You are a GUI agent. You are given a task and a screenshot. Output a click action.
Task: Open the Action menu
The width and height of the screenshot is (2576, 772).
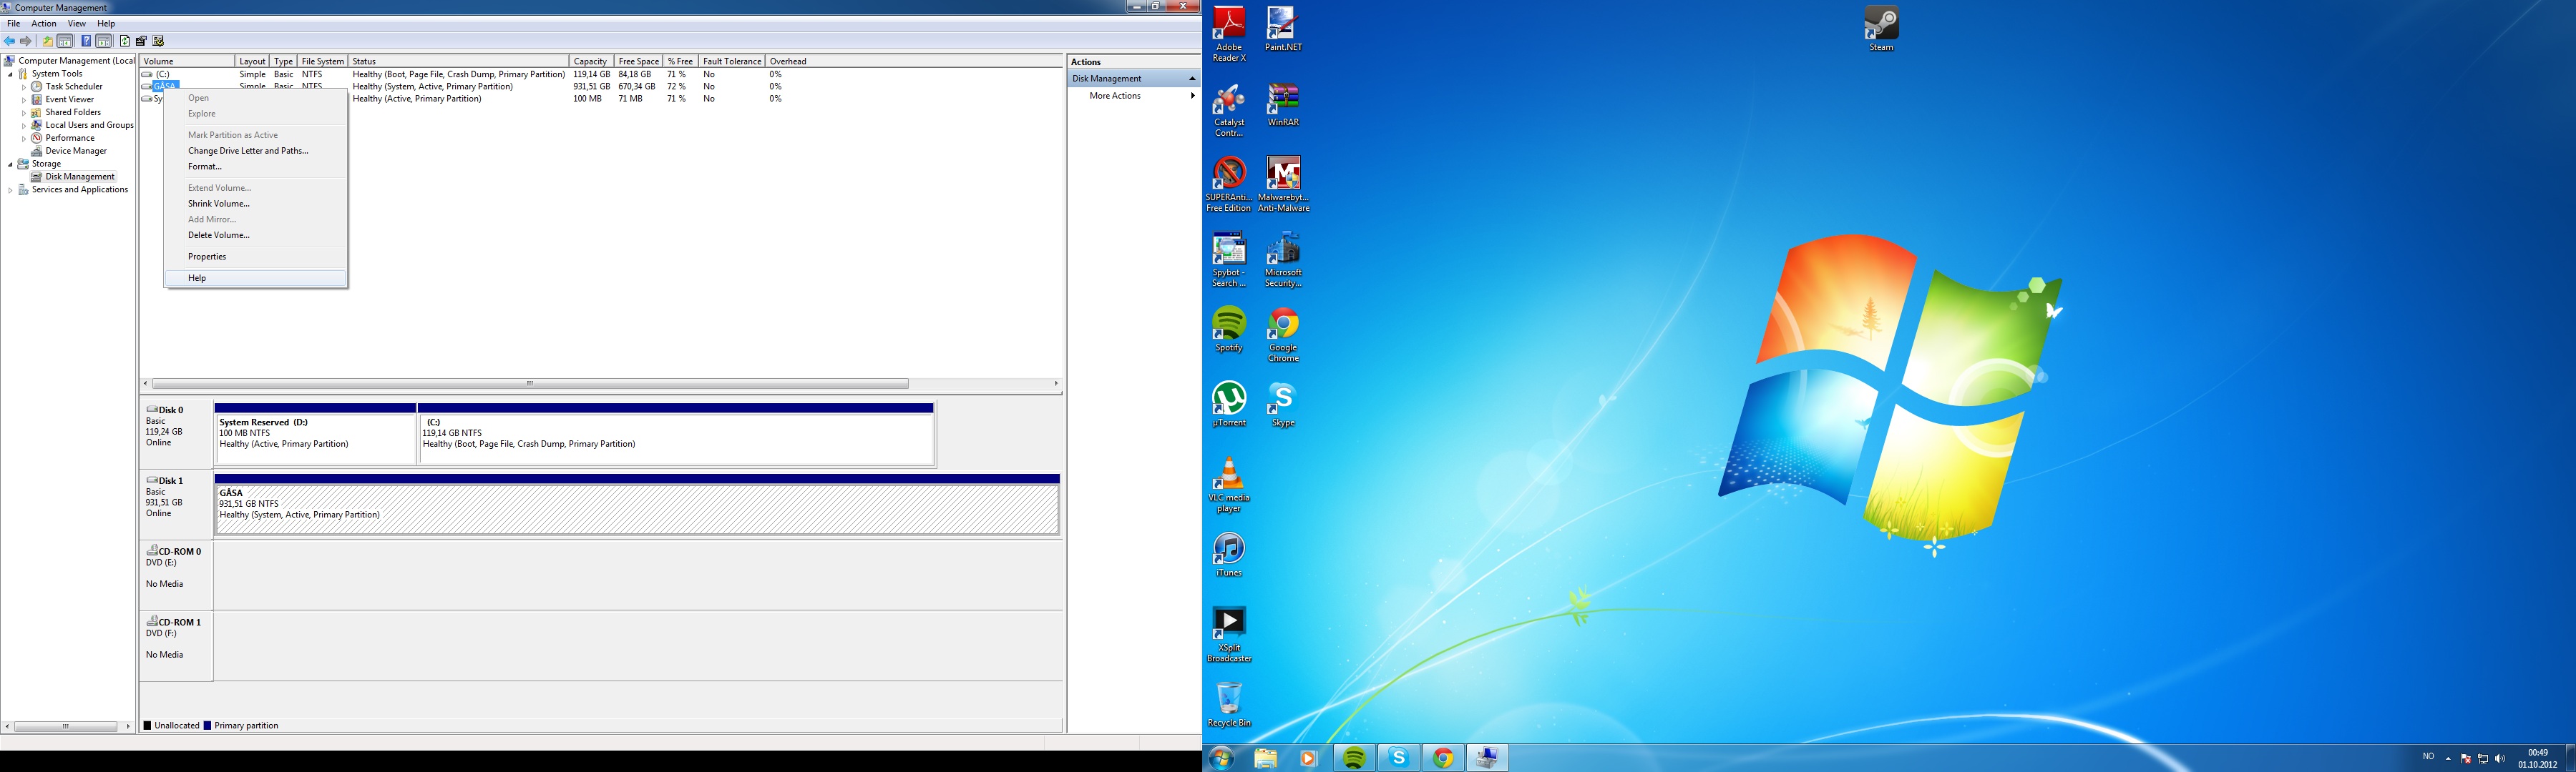[x=44, y=24]
